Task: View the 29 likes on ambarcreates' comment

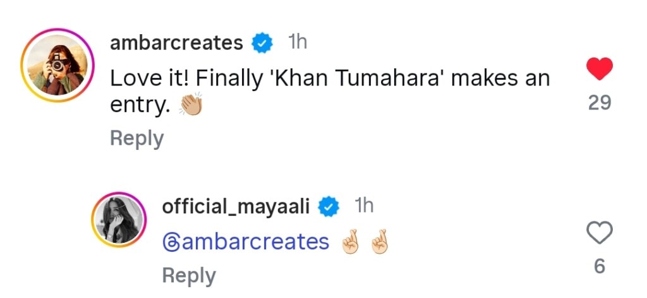Action: point(600,103)
